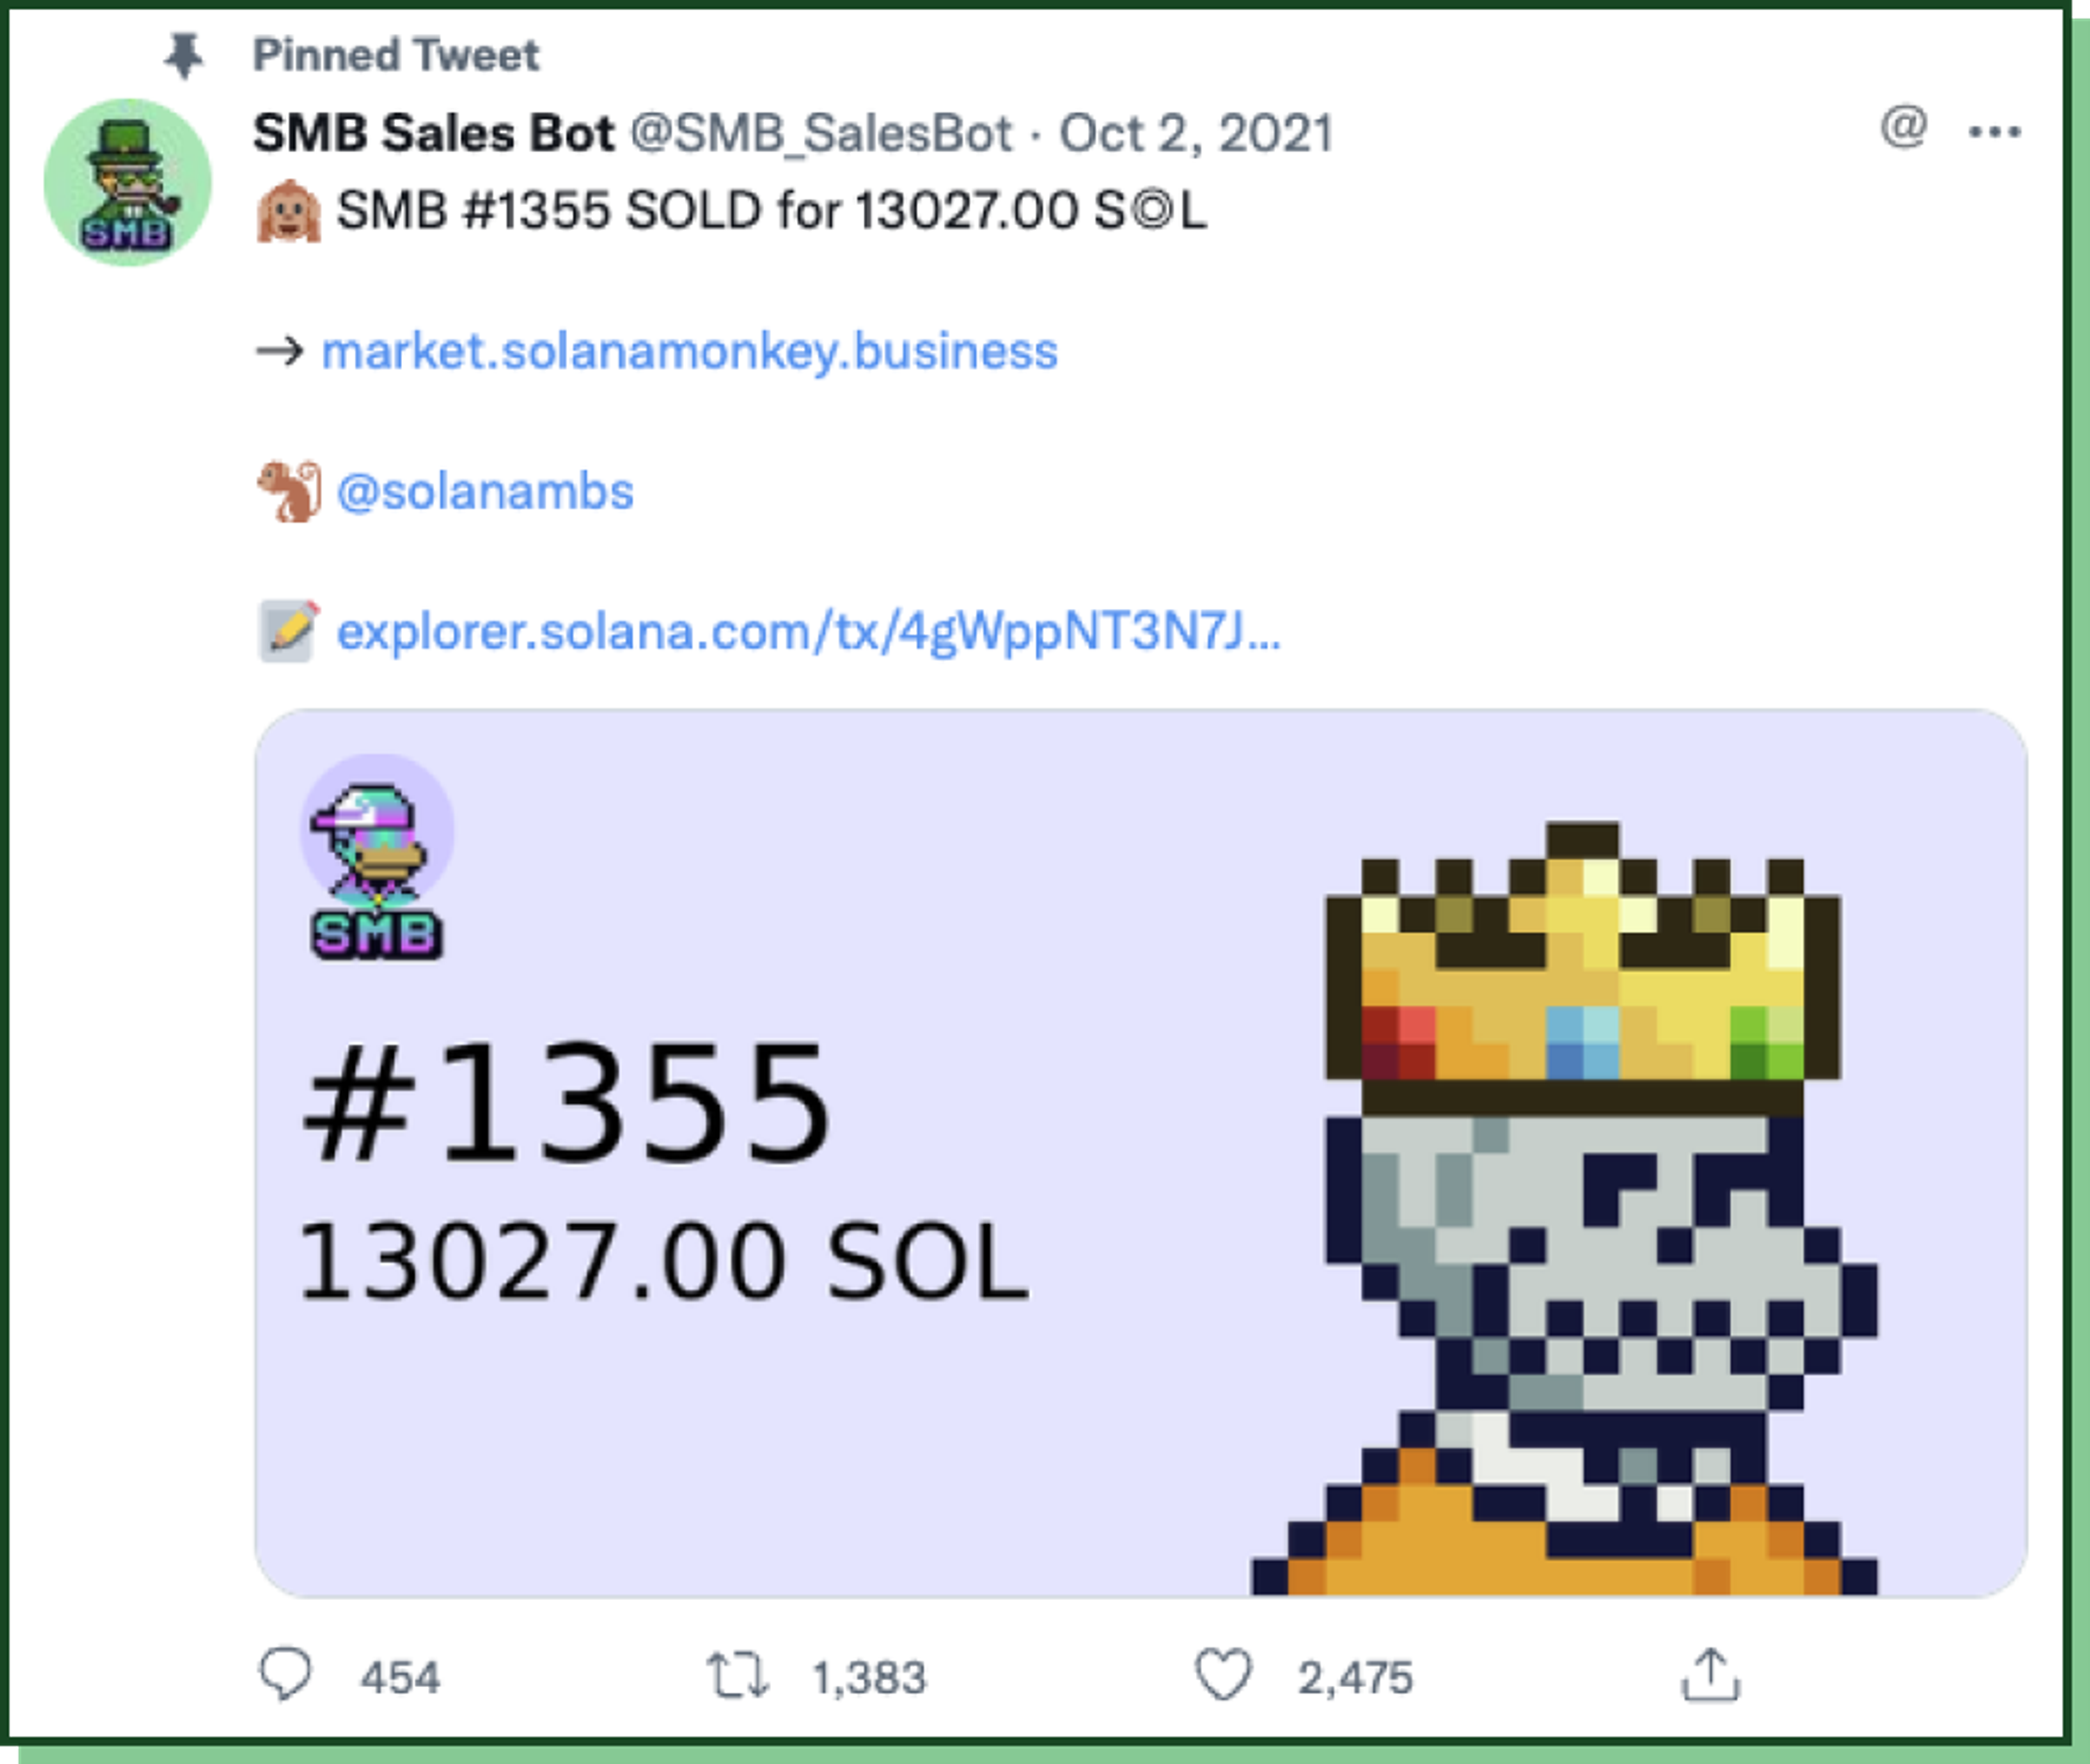Click the @SMB_SalesBot handle

pyautogui.click(x=821, y=134)
